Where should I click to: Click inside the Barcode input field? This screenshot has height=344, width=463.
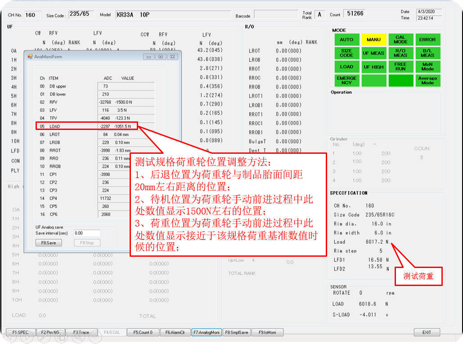point(276,14)
